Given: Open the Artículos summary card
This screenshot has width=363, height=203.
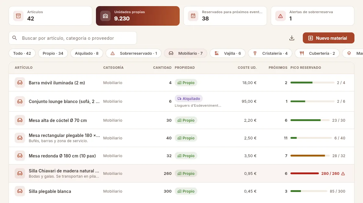Looking at the screenshot, I should (x=50, y=16).
